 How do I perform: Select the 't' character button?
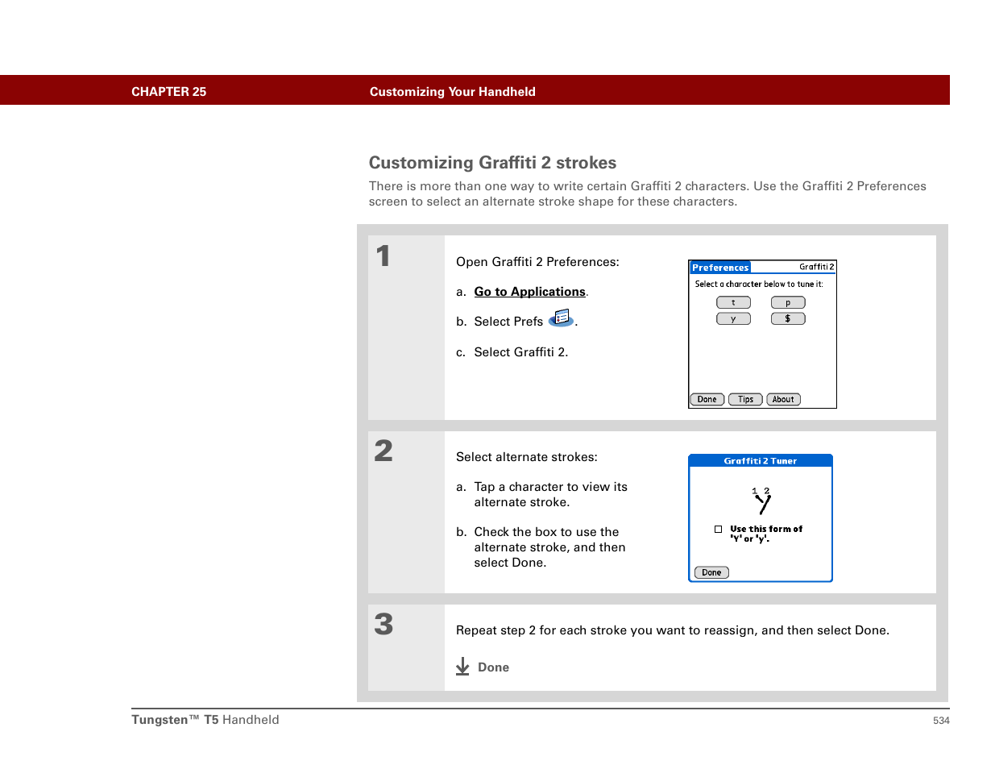[x=733, y=303]
